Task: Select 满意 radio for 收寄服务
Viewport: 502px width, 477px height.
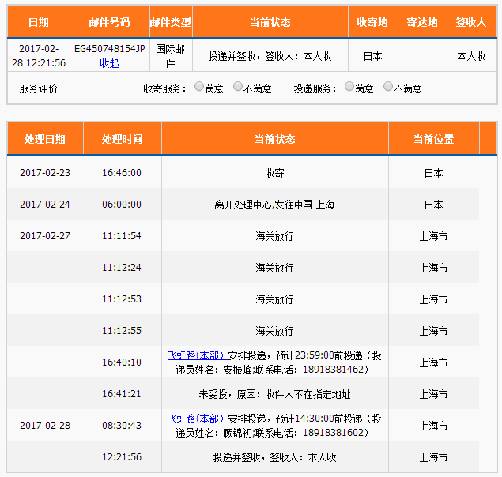Action: point(198,86)
